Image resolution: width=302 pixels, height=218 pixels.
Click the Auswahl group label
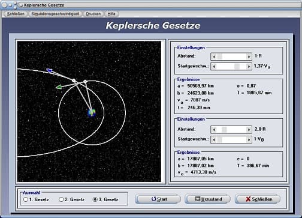pyautogui.click(x=31, y=193)
